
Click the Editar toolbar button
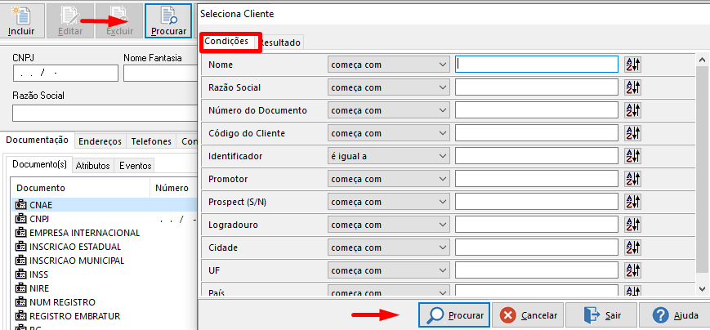(x=70, y=20)
